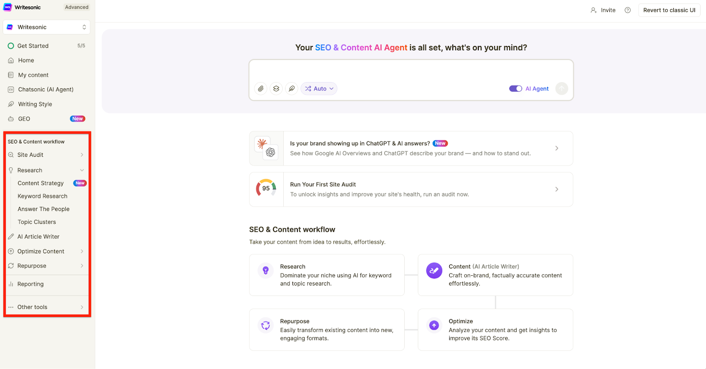Screen dimensions: 706x369
Task: Go to Content Strategy in sidebar
Action: coord(41,183)
